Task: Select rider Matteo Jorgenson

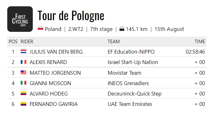Action: tap(55, 73)
